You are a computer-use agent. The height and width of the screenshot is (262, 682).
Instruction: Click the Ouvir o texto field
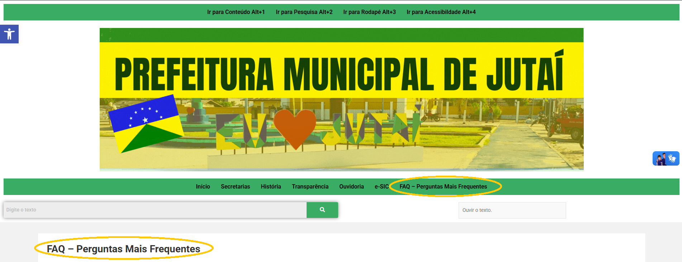512,210
